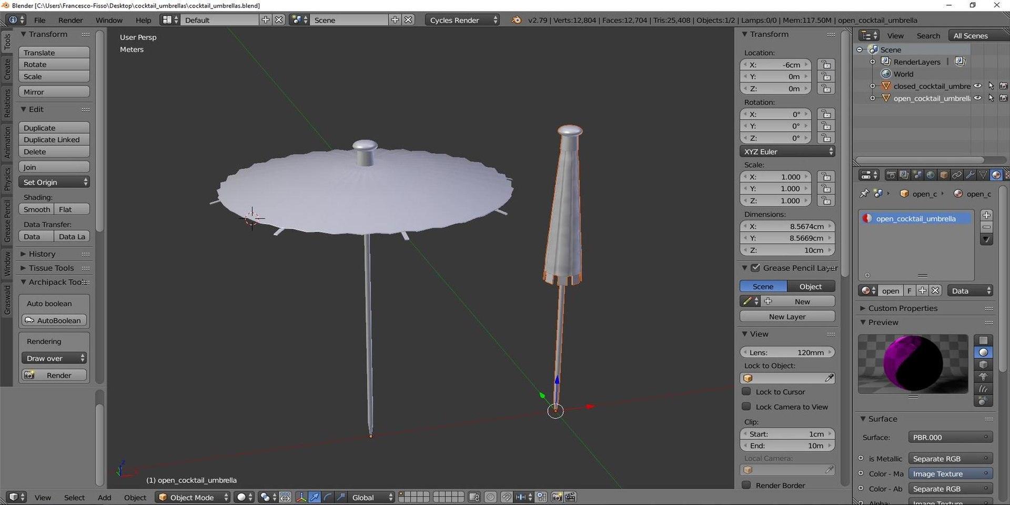Open the XYZ Euler rotation mode dropdown
1010x505 pixels.
point(787,151)
